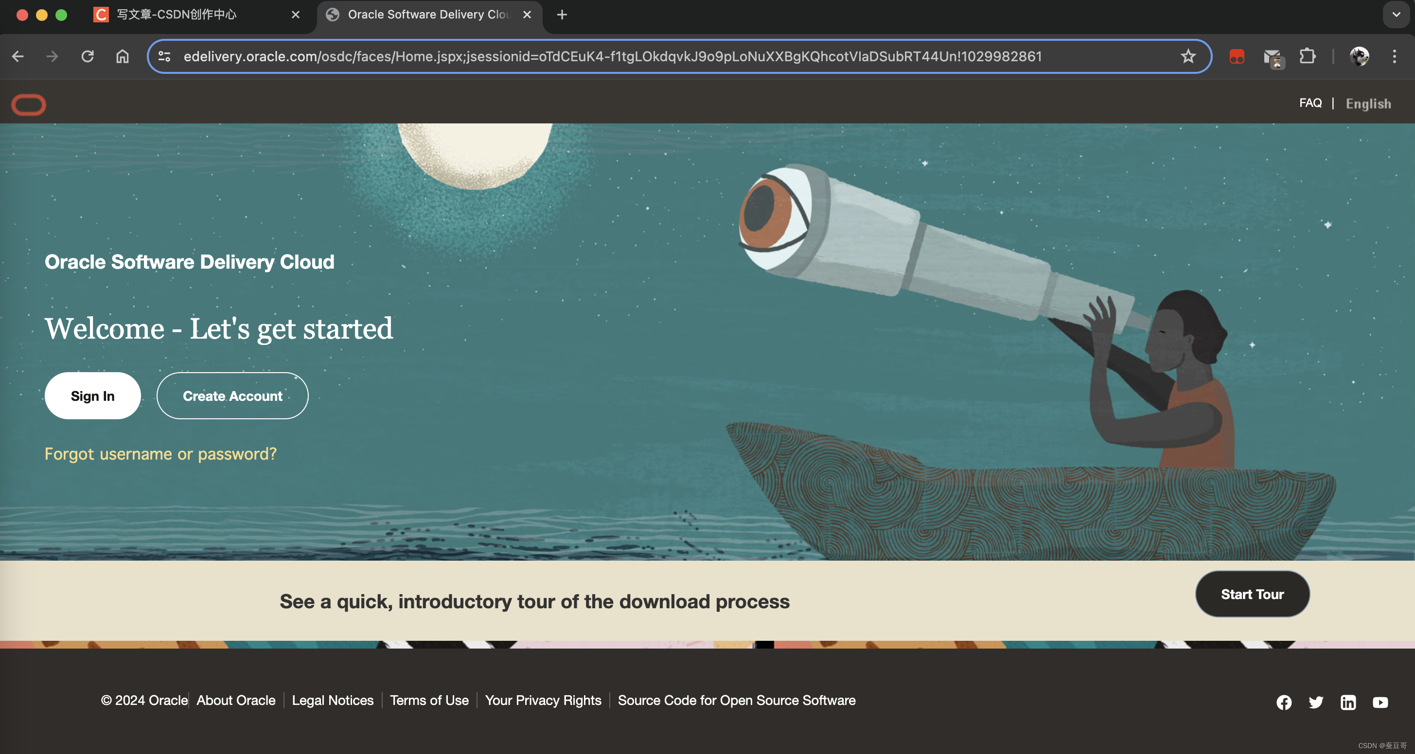Open the Chrome profile avatar
The height and width of the screenshot is (754, 1415).
click(1360, 56)
